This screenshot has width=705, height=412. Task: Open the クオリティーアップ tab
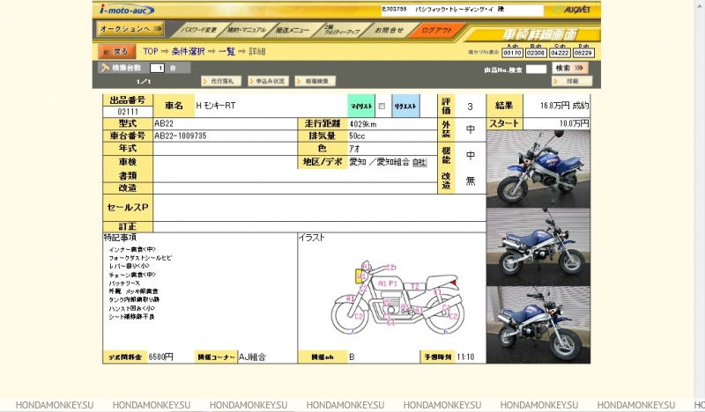(341, 30)
